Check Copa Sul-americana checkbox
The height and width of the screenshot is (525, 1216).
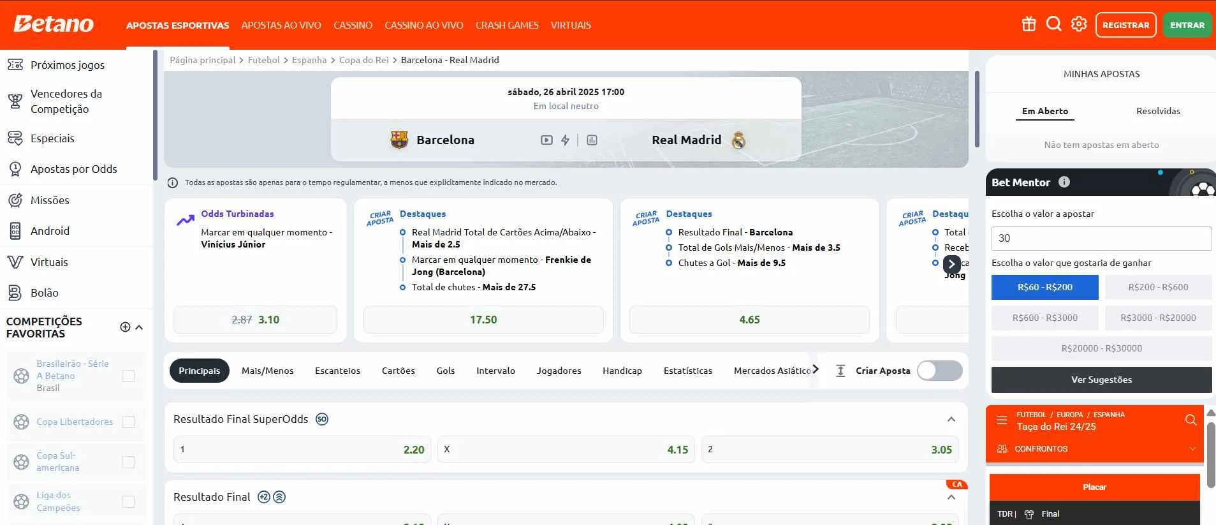click(x=128, y=462)
